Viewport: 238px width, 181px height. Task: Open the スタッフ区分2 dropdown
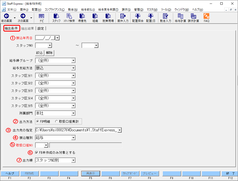pyautogui.click(x=73, y=83)
